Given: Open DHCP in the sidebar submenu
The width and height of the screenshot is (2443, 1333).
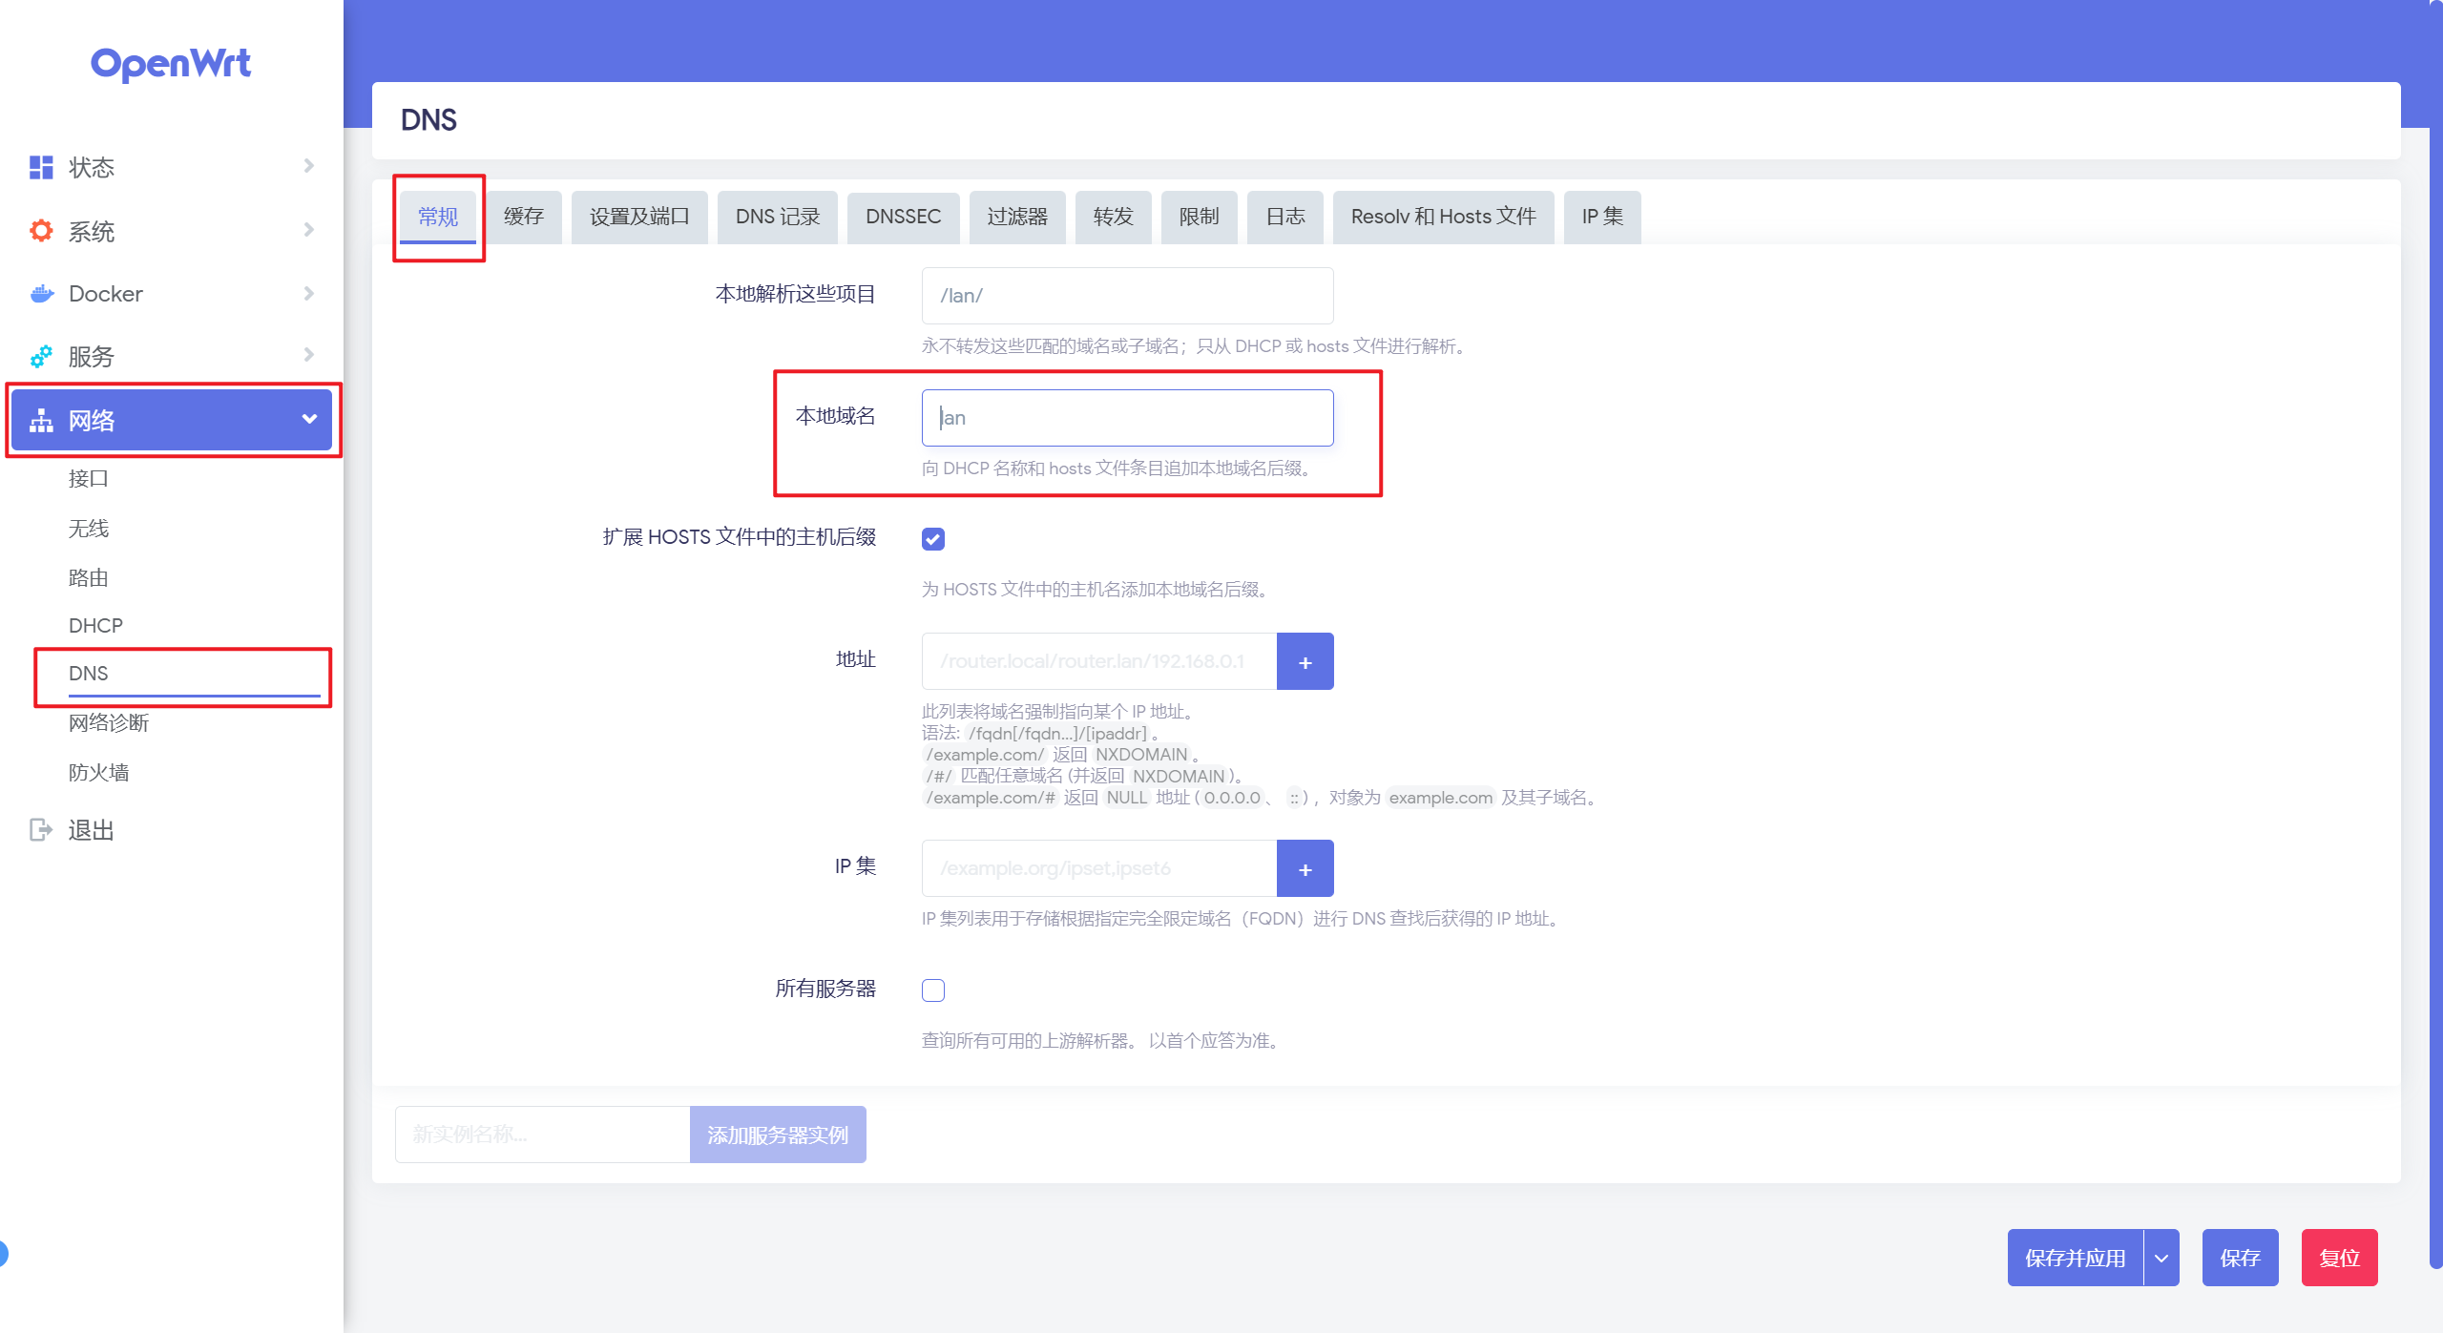Looking at the screenshot, I should click(95, 626).
